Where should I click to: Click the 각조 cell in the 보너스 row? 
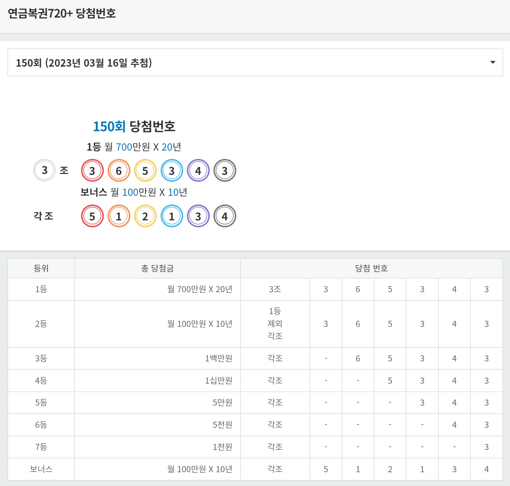(x=275, y=469)
